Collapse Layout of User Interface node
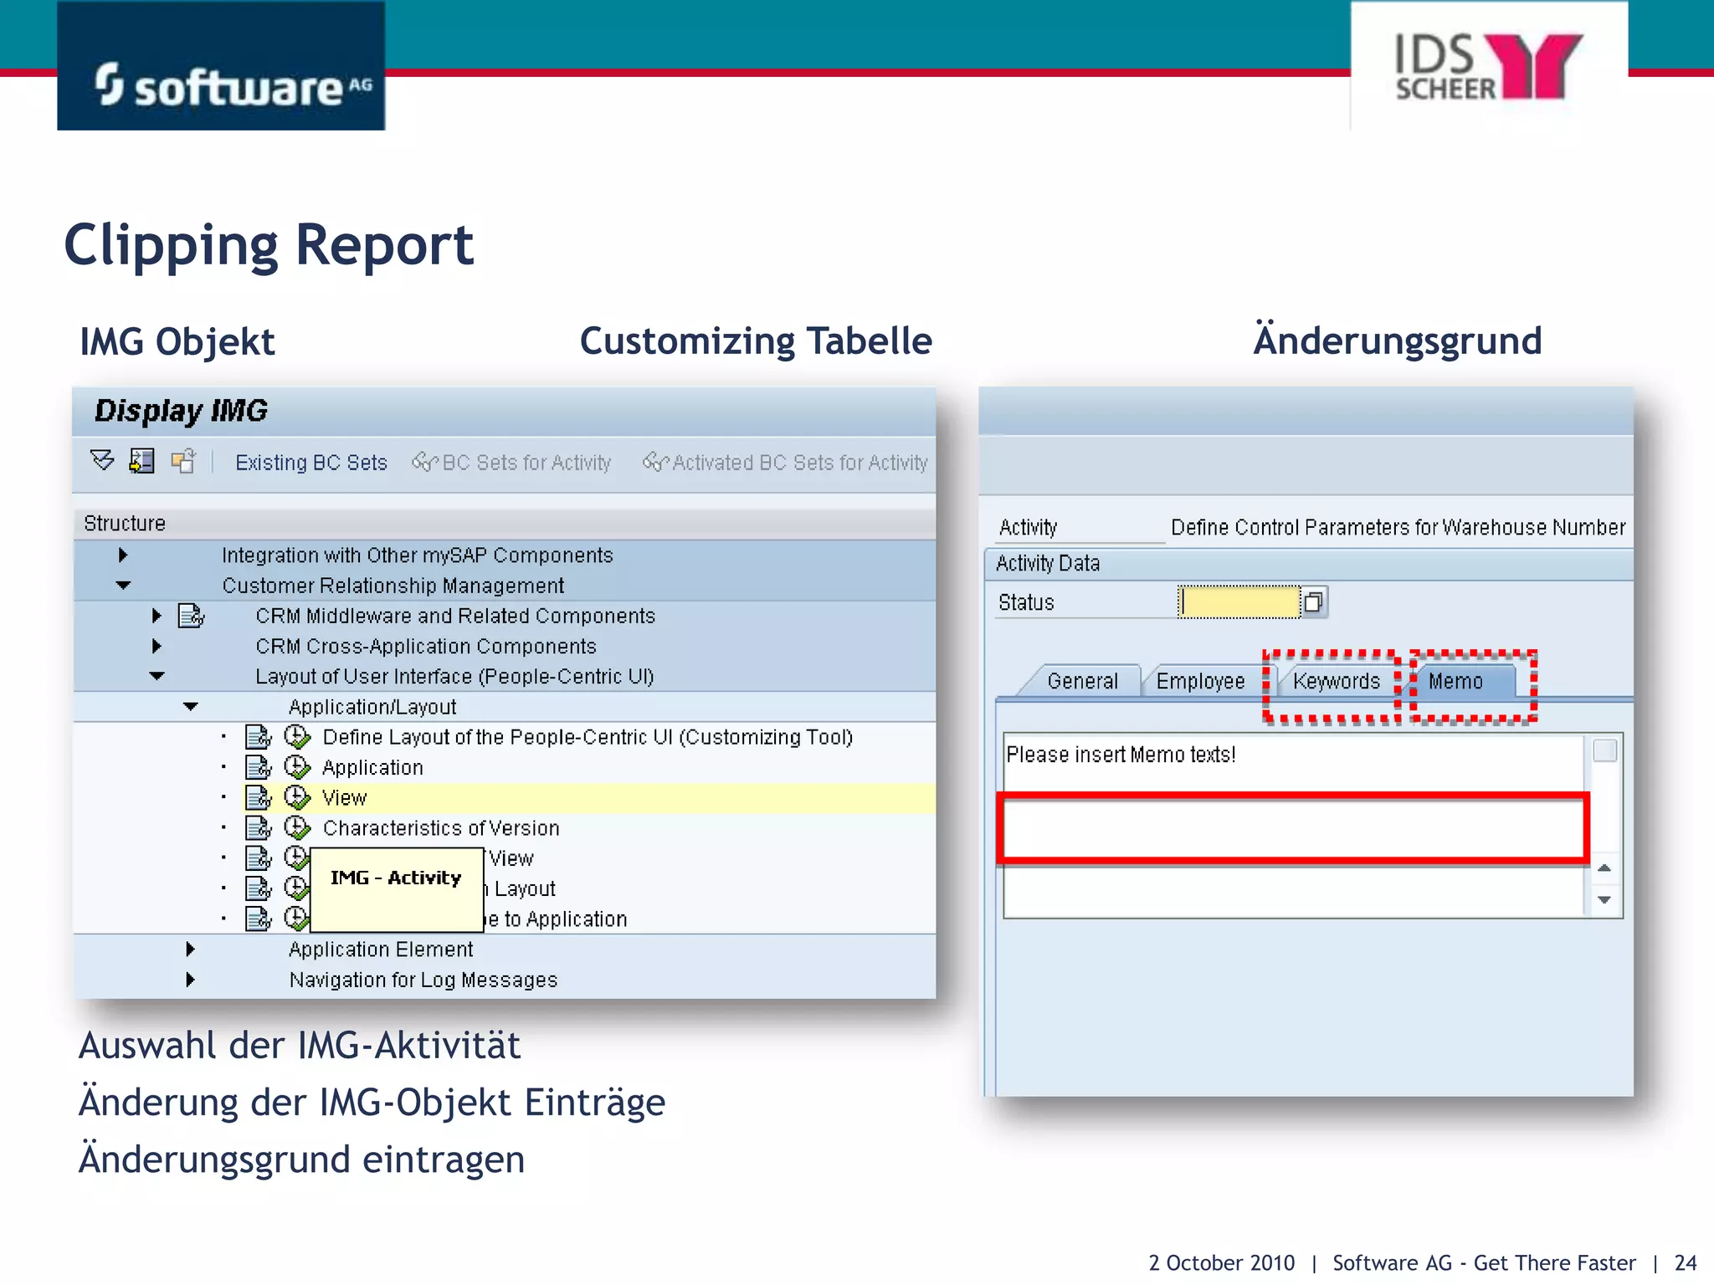 157,676
